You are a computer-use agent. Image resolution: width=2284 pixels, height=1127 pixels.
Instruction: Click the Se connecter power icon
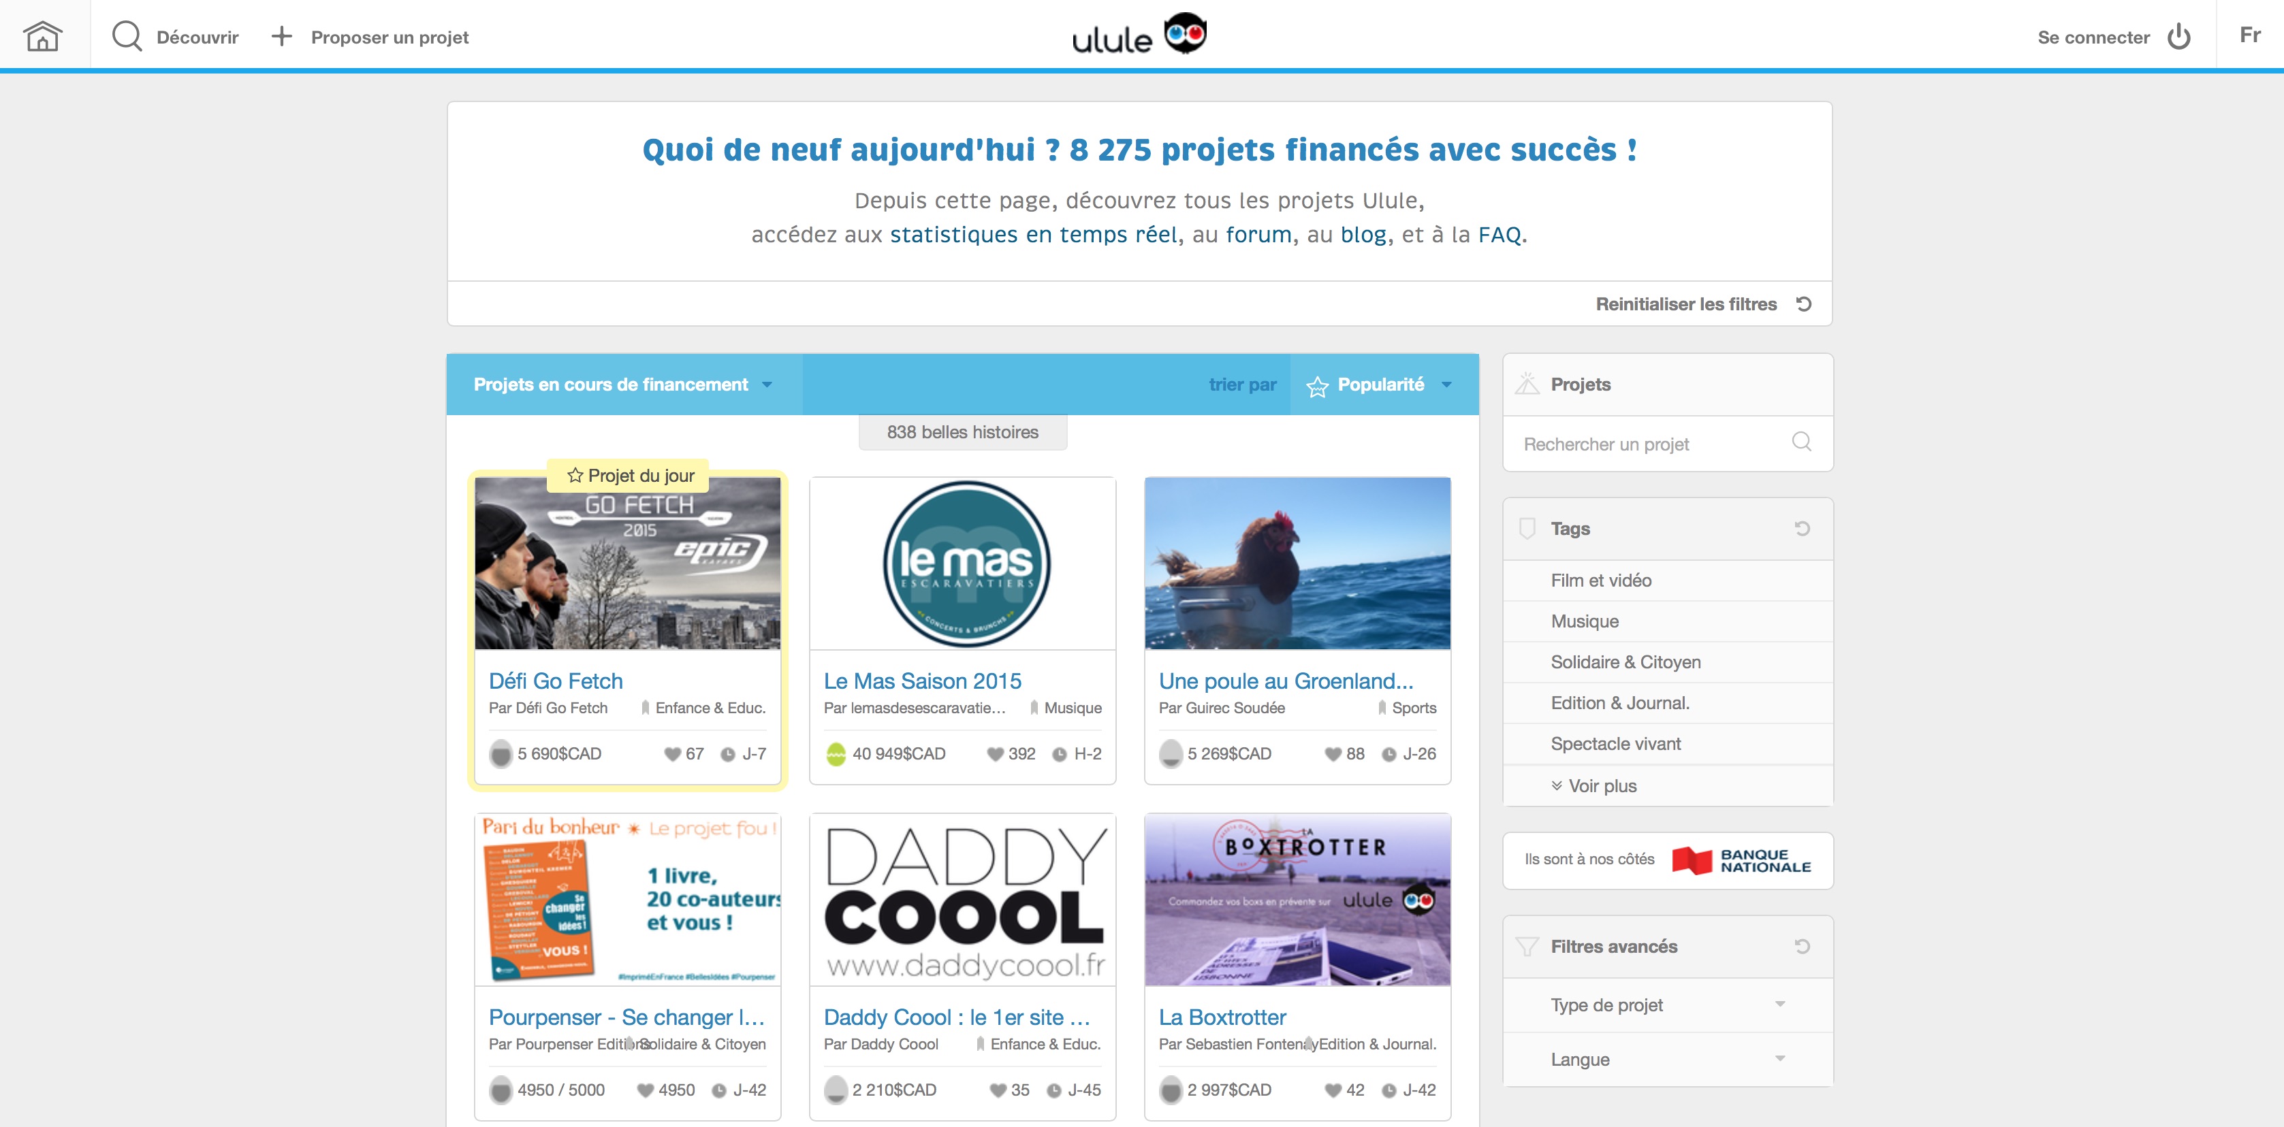(x=2178, y=37)
